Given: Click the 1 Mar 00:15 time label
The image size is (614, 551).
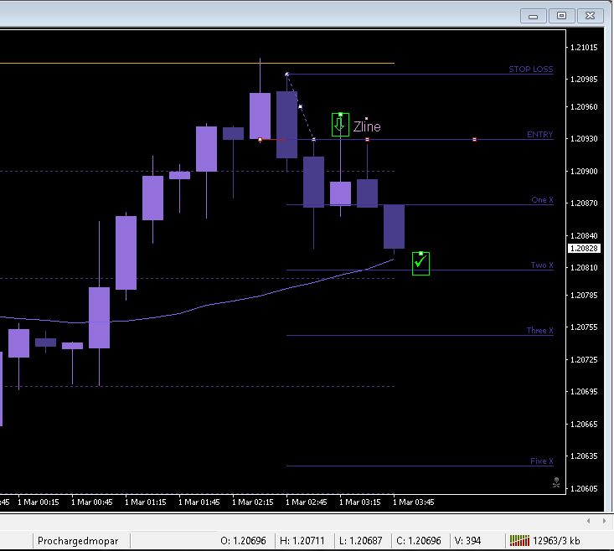Looking at the screenshot, I should click(x=39, y=502).
